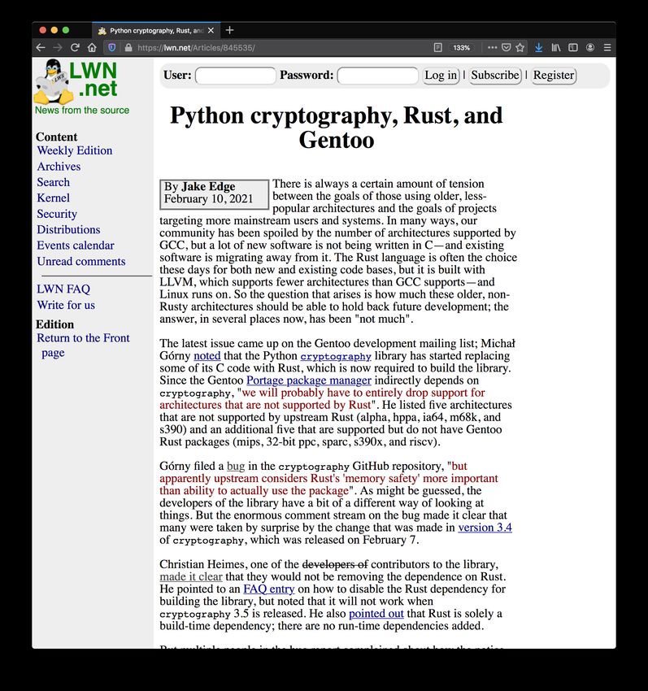Follow the 'made it clear' link
Image resolution: width=648 pixels, height=691 pixels.
(191, 577)
